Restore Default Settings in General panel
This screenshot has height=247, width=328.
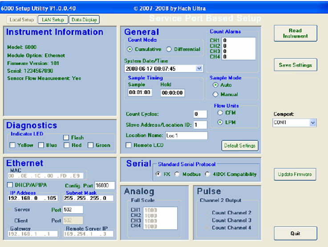pyautogui.click(x=239, y=146)
